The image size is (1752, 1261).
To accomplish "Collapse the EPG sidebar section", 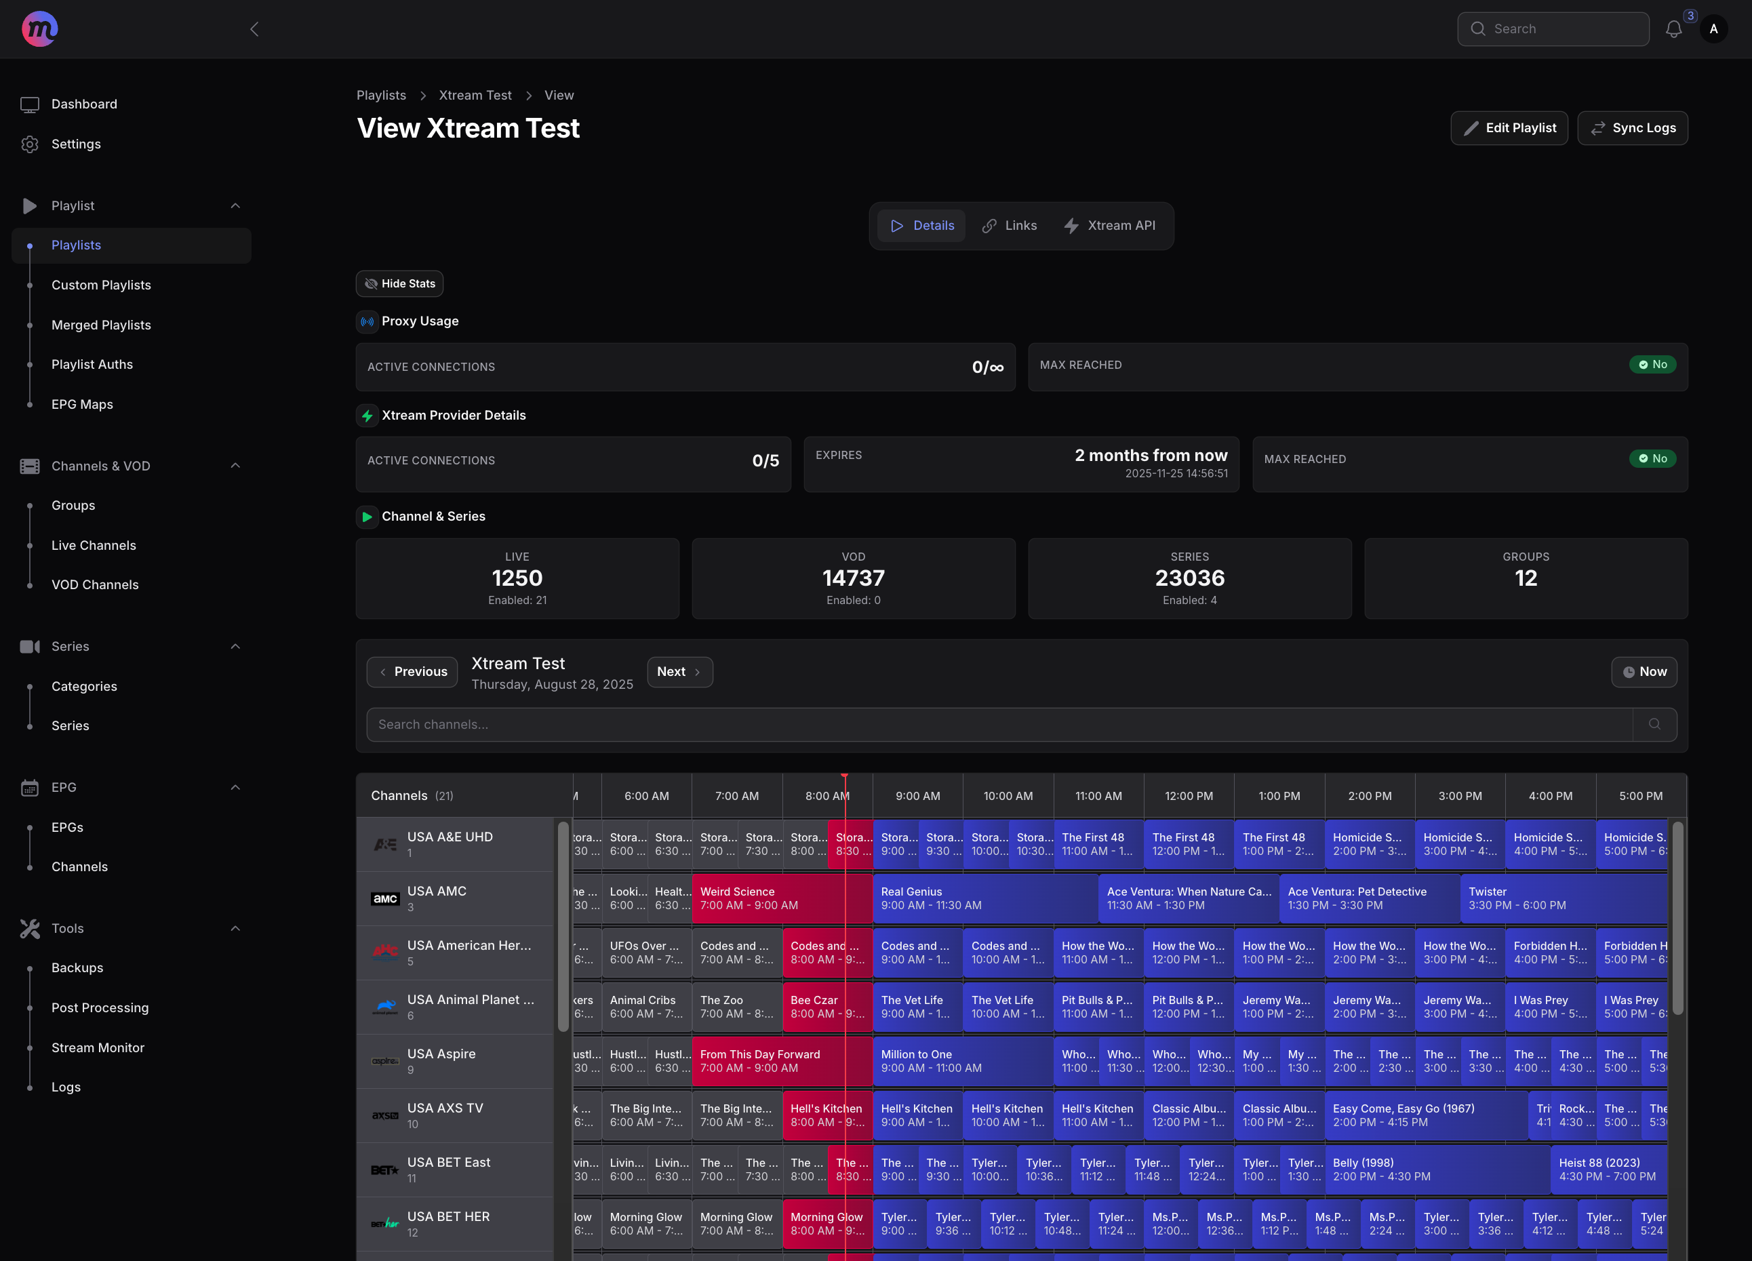I will (235, 787).
